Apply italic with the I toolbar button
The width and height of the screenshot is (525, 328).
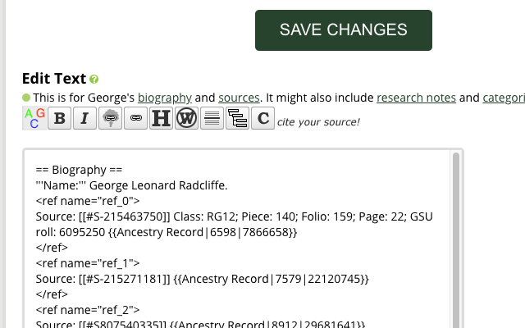pos(84,118)
